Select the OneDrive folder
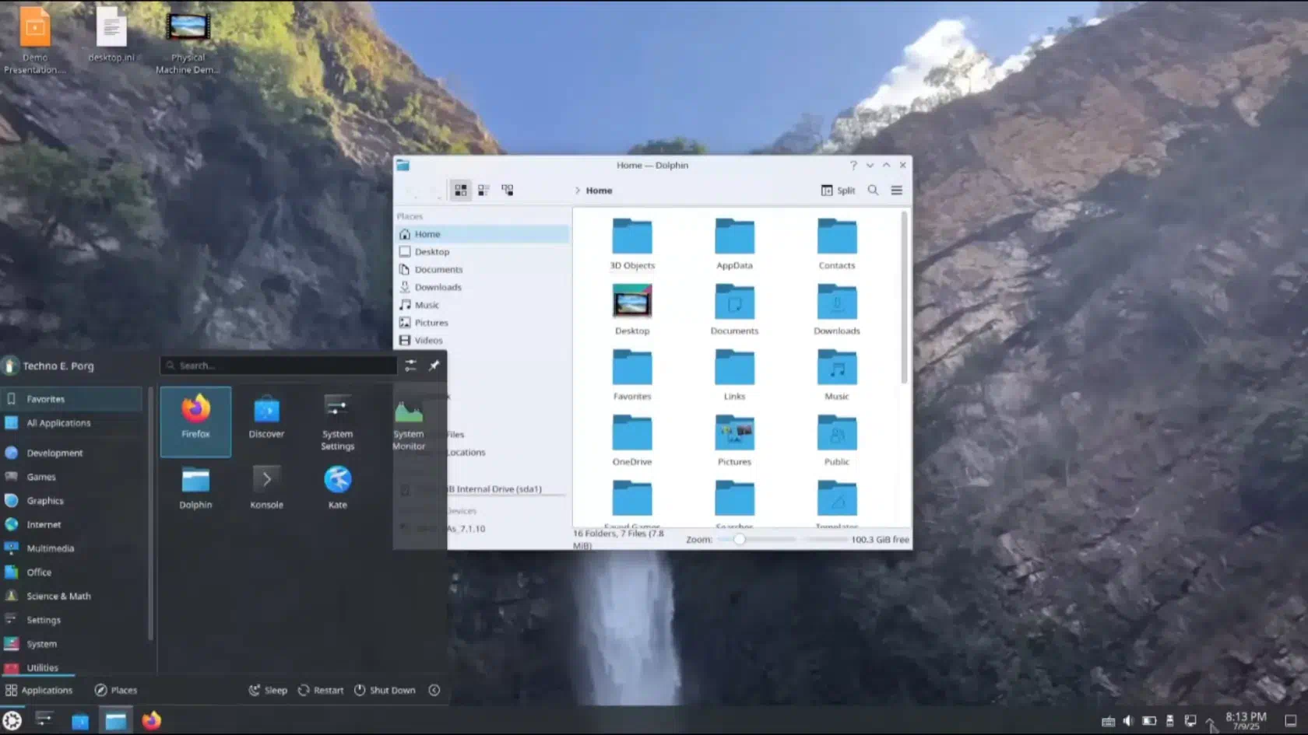 tap(632, 440)
